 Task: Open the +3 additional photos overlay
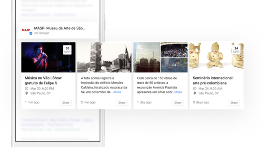(174, 65)
